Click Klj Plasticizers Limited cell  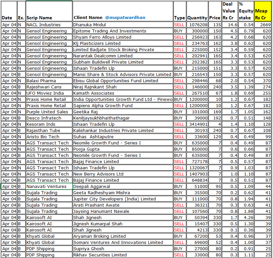[123, 43]
